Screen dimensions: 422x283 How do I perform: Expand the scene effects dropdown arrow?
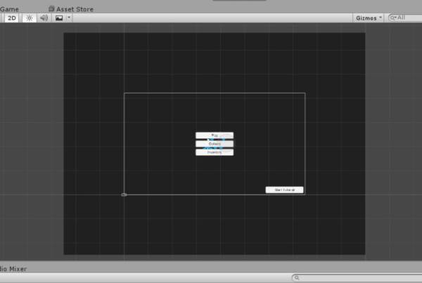pyautogui.click(x=68, y=18)
